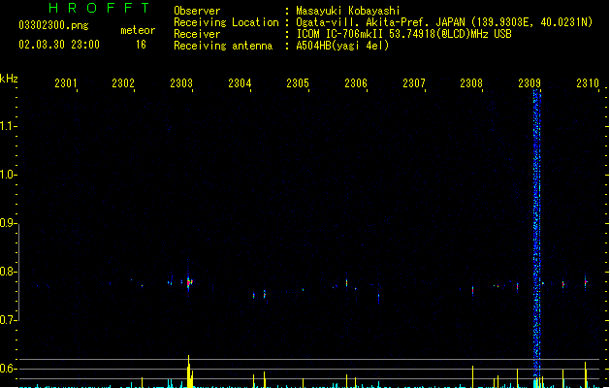Click time marker 2310
Screen dimensions: 610x388
(x=588, y=83)
